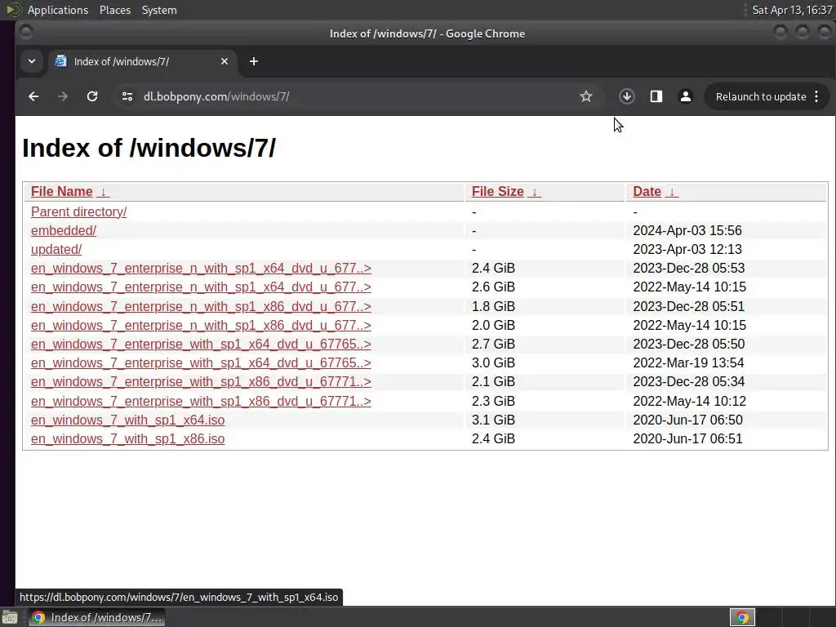Download enterprise x86 file sized 2.3 GiB
836x627 pixels.
coord(201,401)
